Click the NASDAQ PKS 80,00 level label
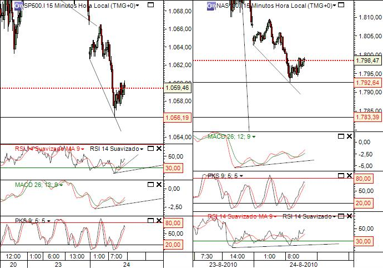Screen dimensions: 383x269 tap(364, 179)
